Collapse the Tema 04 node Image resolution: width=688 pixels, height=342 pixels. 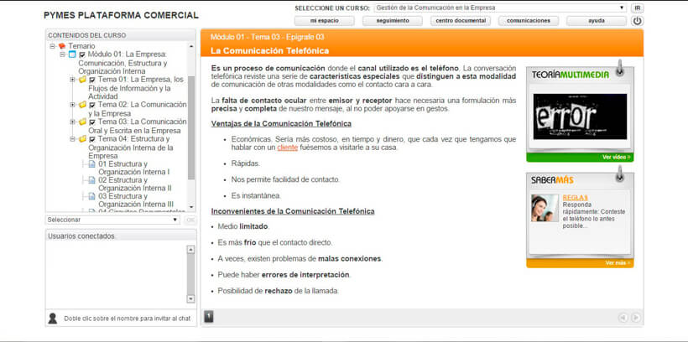tap(72, 139)
